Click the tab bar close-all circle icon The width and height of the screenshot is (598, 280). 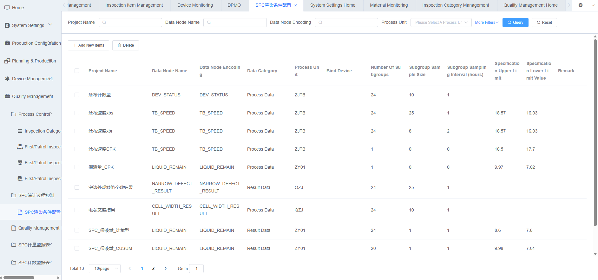click(x=581, y=5)
